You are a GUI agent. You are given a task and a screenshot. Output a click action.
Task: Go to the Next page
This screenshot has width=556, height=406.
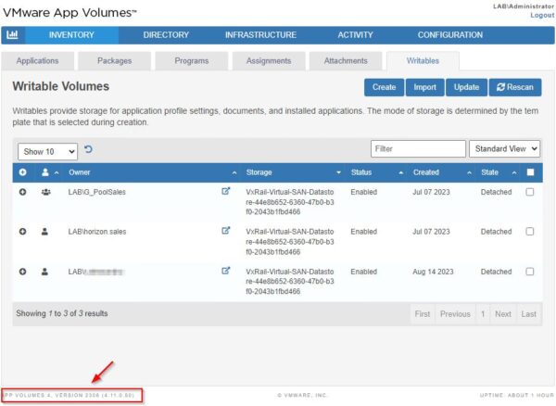[x=503, y=314]
